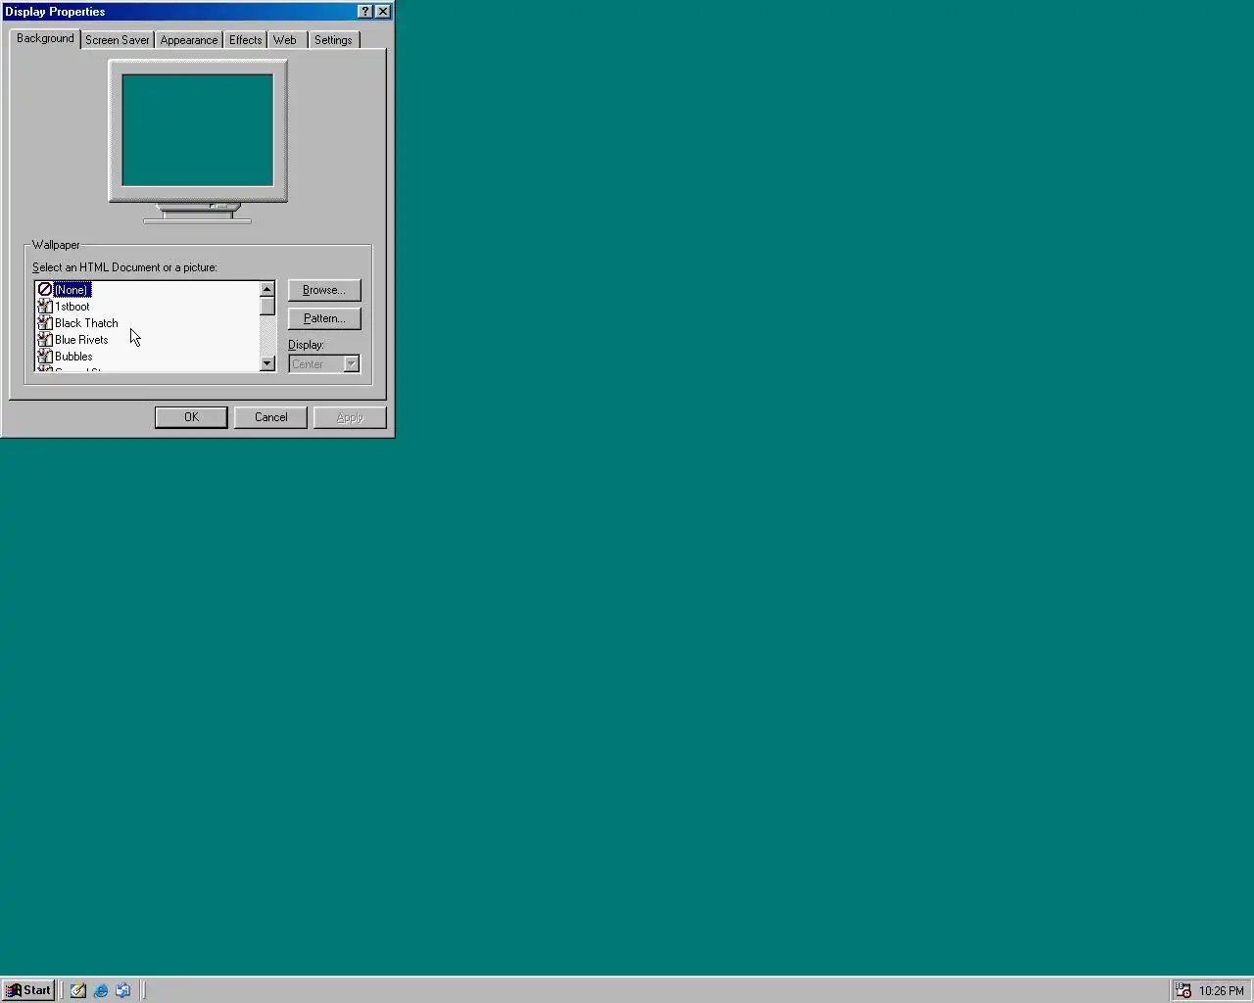This screenshot has width=1254, height=1003.
Task: Click the 1stboot wallpaper file icon
Action: point(44,307)
